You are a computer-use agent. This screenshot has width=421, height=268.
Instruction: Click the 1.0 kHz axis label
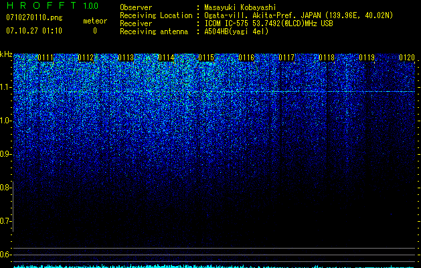click(5, 121)
